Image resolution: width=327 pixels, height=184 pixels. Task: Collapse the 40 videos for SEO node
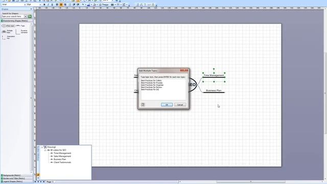point(45,150)
